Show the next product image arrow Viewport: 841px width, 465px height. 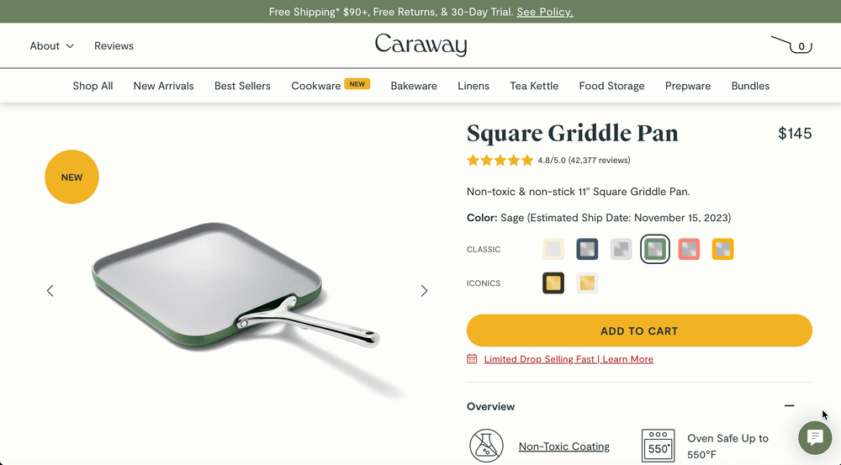[x=424, y=291]
